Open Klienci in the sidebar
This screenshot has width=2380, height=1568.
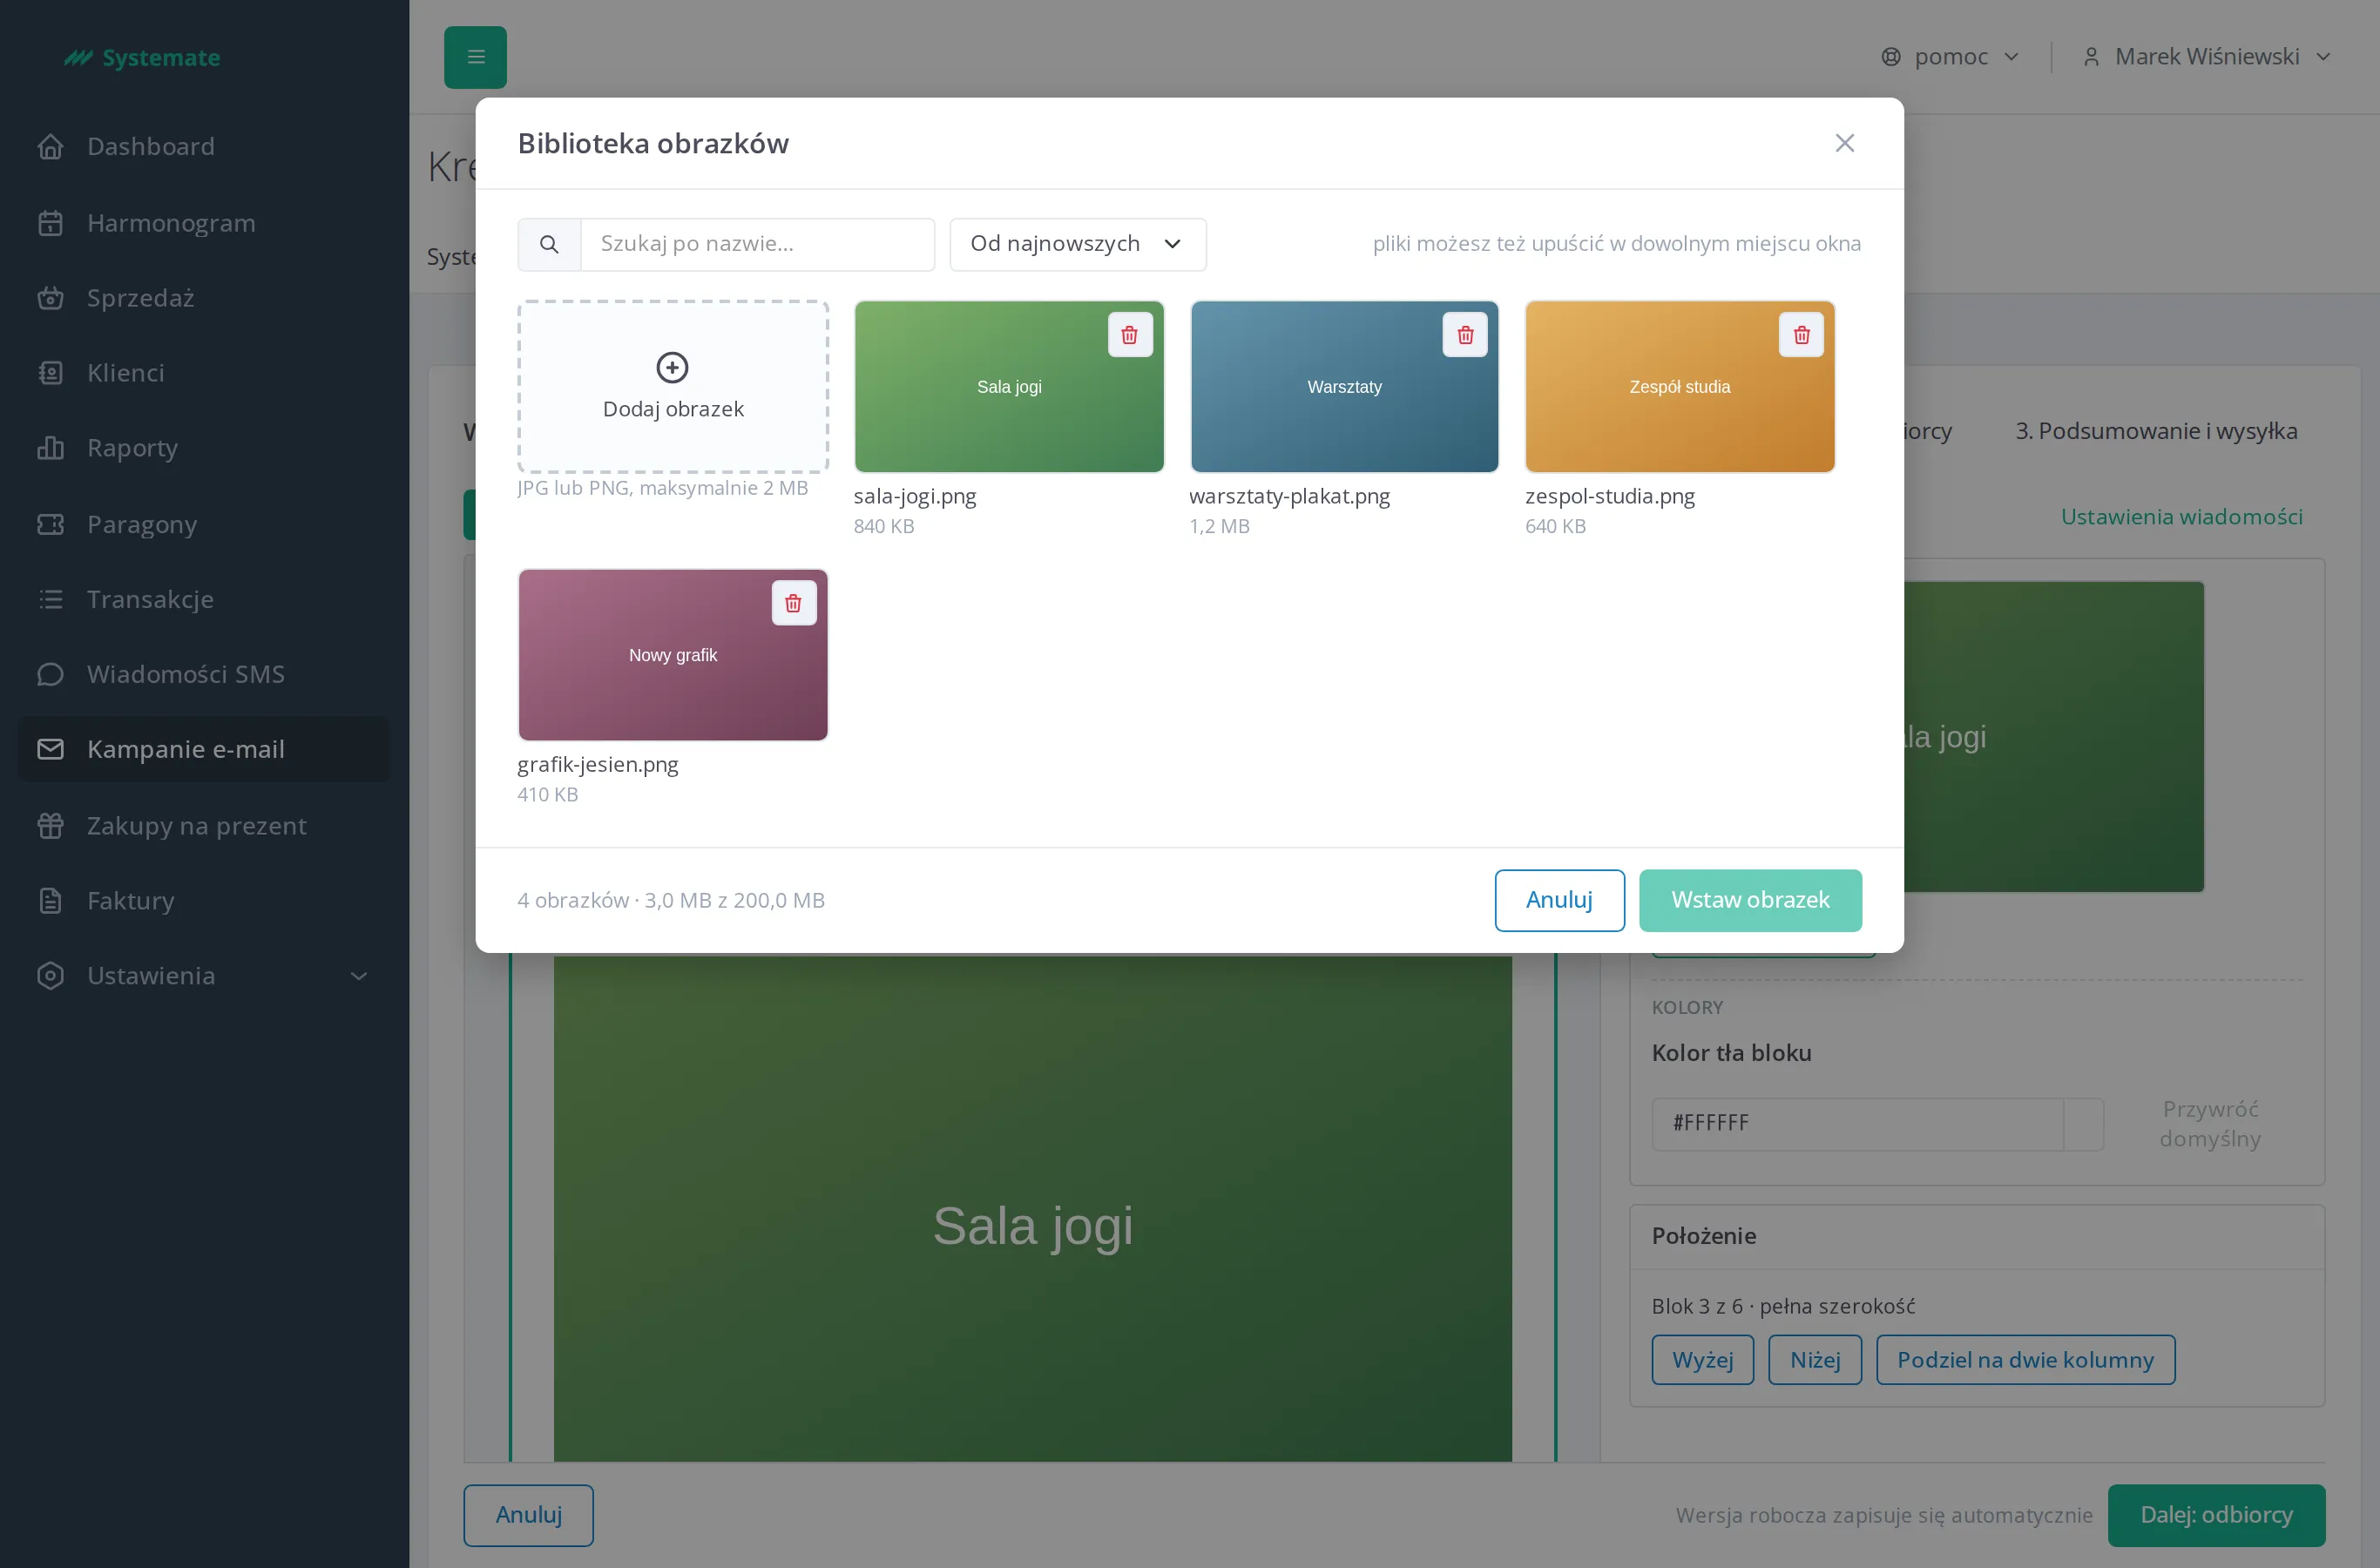203,372
